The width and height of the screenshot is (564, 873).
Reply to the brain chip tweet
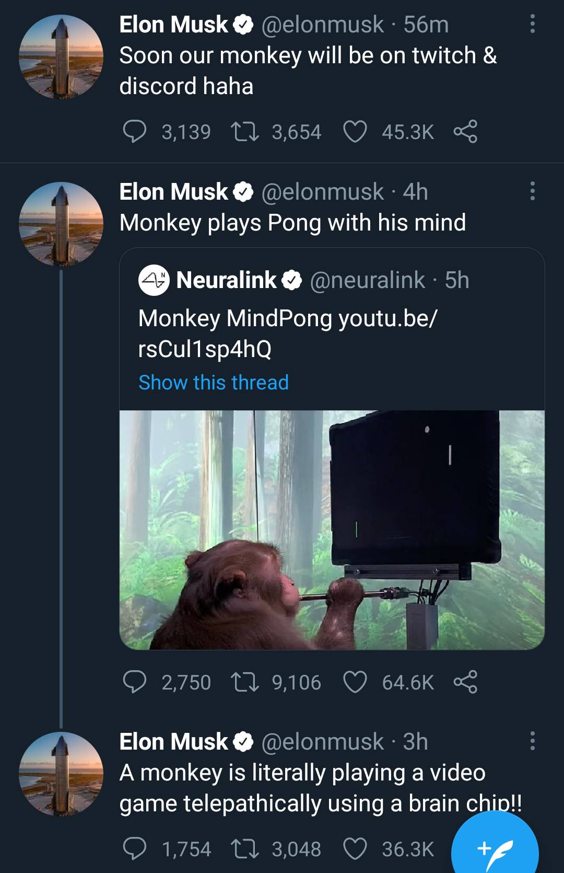134,849
